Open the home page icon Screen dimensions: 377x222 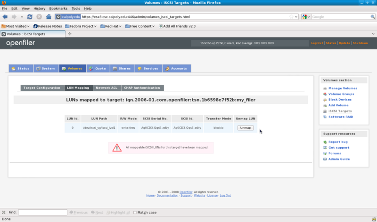(49, 17)
